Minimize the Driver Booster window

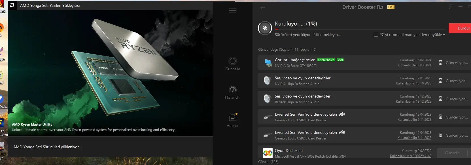click(461, 7)
